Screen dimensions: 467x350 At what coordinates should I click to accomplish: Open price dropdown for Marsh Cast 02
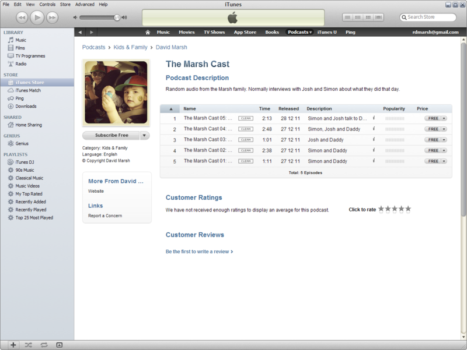tap(444, 150)
